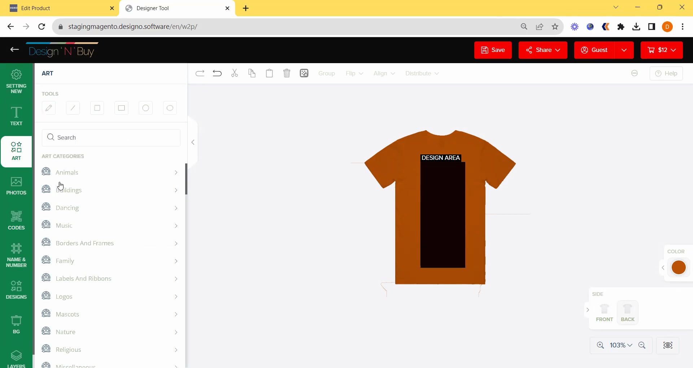Toggle the preview eye icon
693x368 pixels.
(668, 345)
